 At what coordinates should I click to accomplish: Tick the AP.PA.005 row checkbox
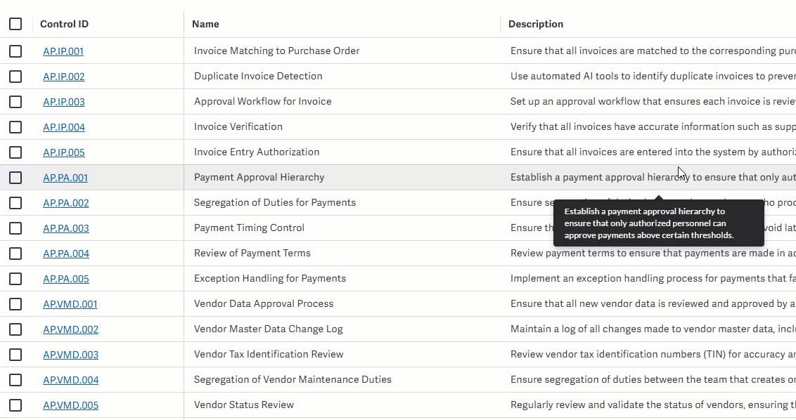tap(15, 279)
